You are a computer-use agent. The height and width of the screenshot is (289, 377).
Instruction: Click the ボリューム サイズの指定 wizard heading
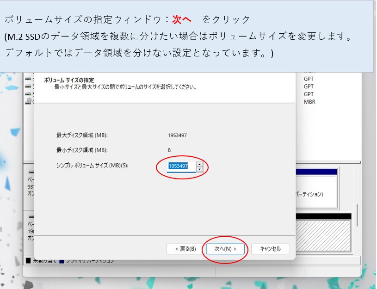(72, 80)
